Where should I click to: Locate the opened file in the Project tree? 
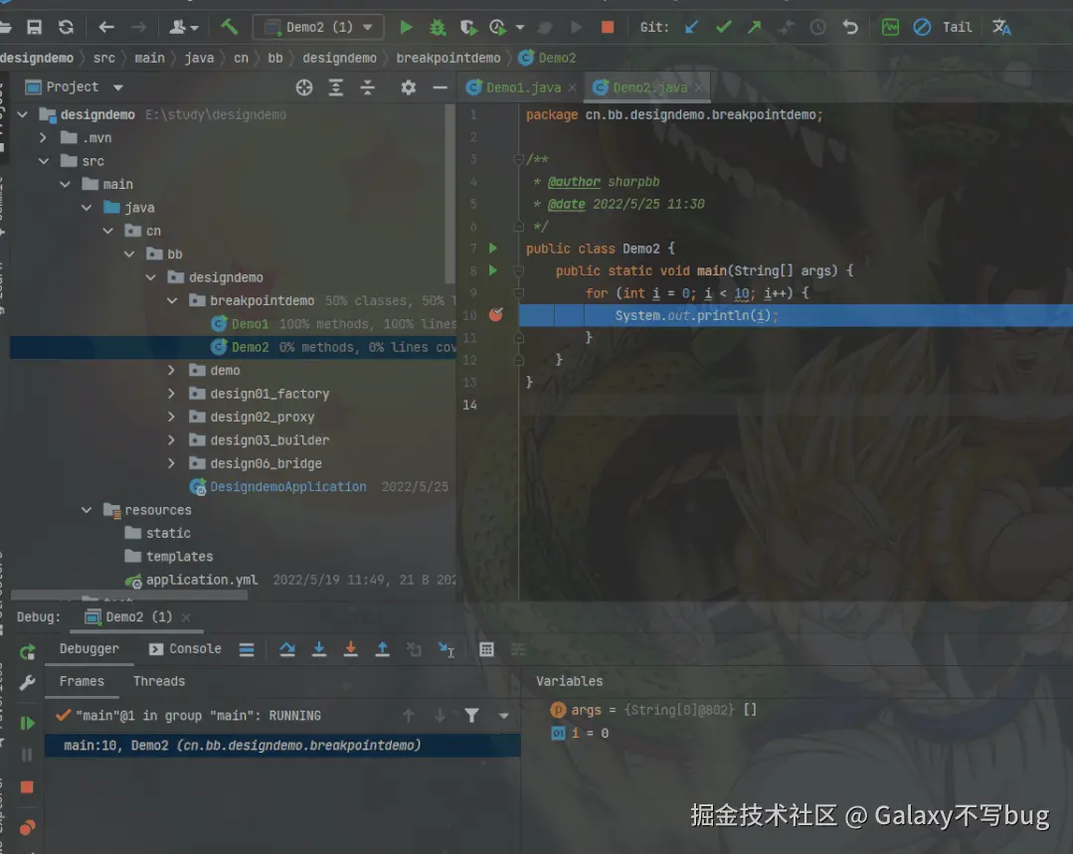[x=304, y=86]
